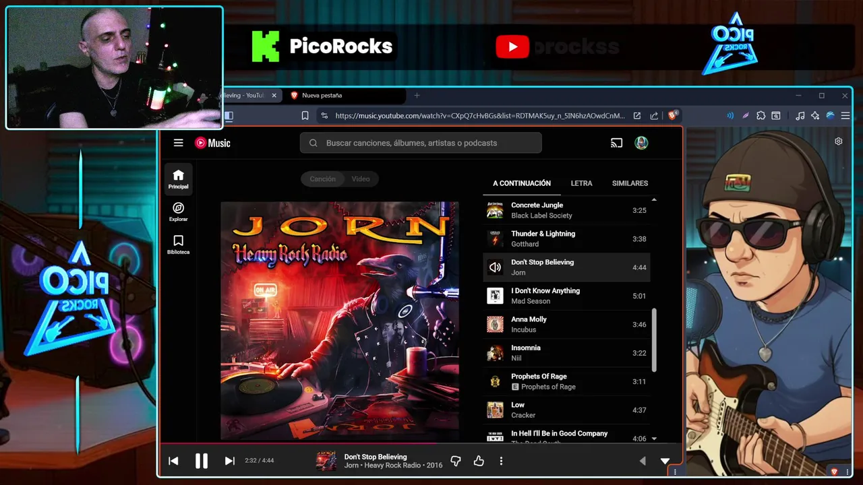
Task: Click the site settings icon beside URL
Action: (x=324, y=116)
